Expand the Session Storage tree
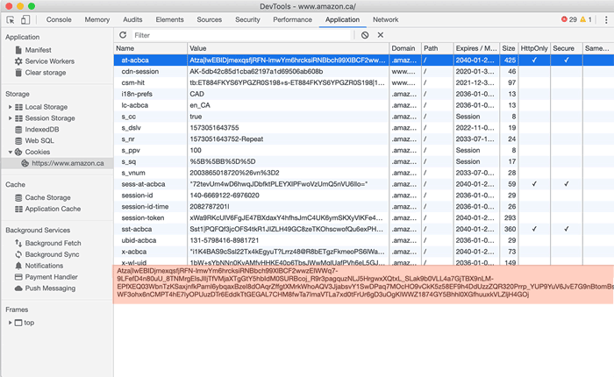Viewport: 614px width, 377px height. [10, 118]
